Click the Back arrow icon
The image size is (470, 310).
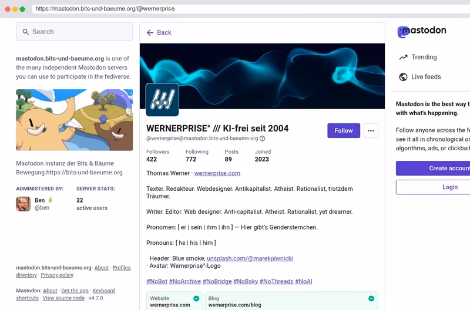pos(150,33)
